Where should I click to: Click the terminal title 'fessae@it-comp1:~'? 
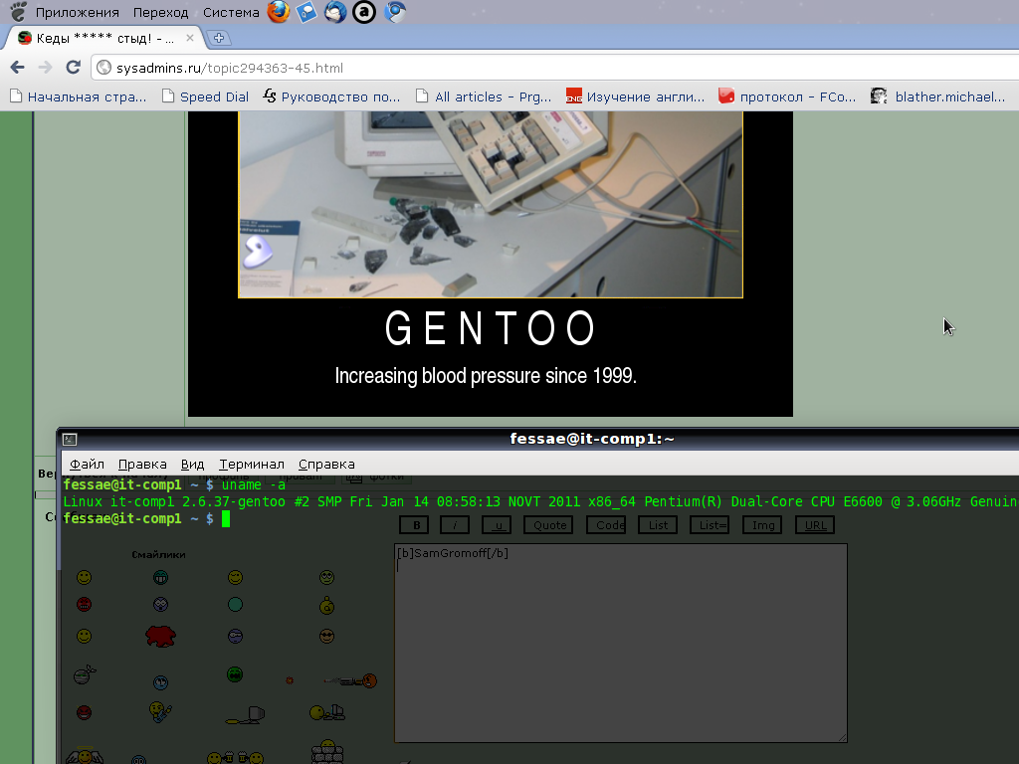coord(591,439)
